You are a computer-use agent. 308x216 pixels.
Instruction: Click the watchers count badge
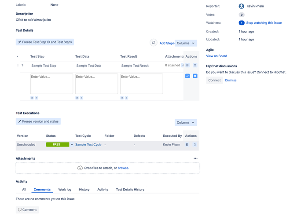pos(242,23)
